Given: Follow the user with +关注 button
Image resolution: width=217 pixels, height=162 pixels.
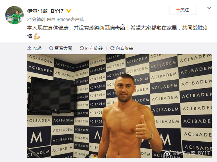Looking at the screenshot, I should pos(183,10).
